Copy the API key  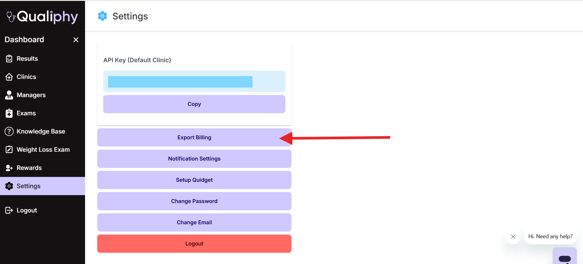tap(194, 104)
